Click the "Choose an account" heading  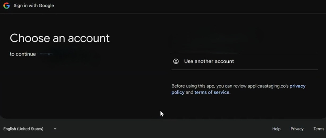point(60,38)
